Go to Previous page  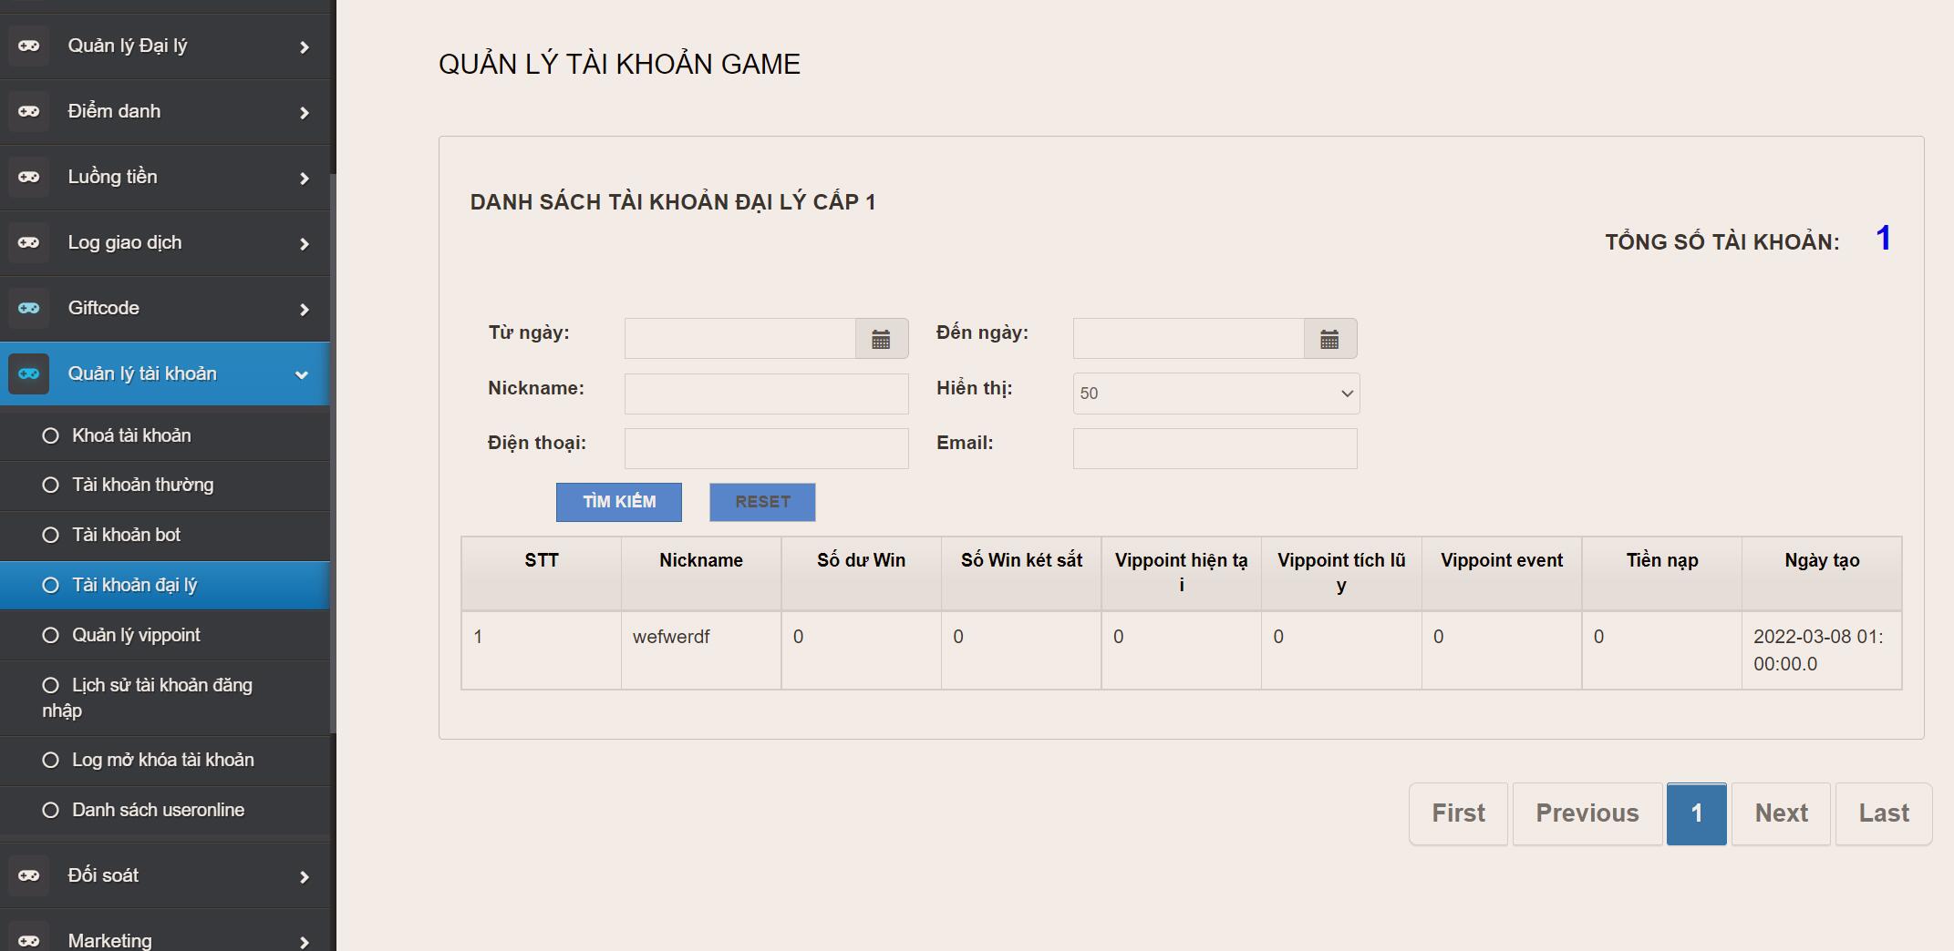click(x=1587, y=813)
